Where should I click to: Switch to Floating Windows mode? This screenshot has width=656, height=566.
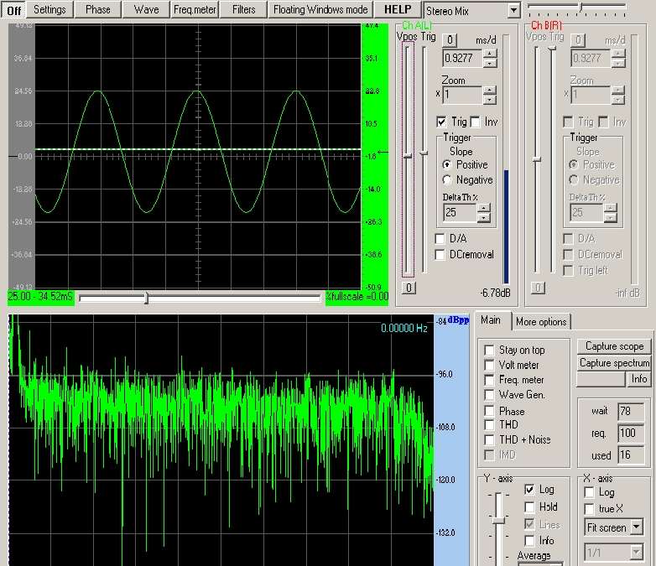pos(320,10)
